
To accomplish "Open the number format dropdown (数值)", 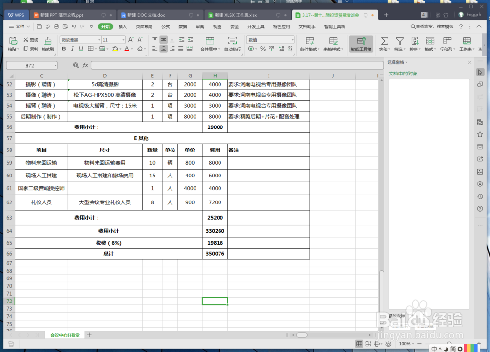I will tap(292, 40).
